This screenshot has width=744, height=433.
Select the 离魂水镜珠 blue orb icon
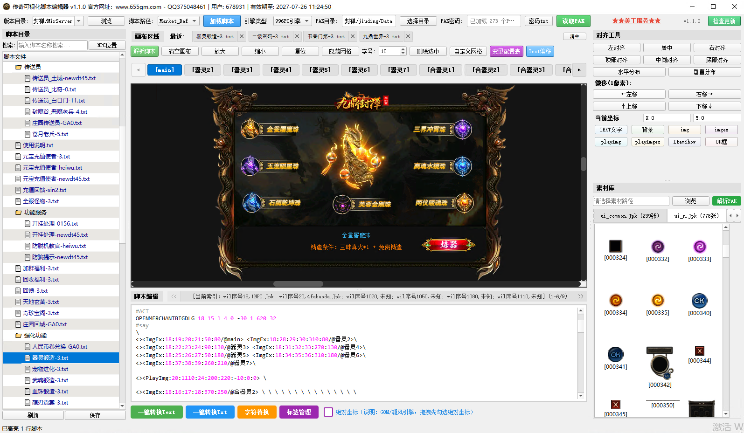[462, 166]
